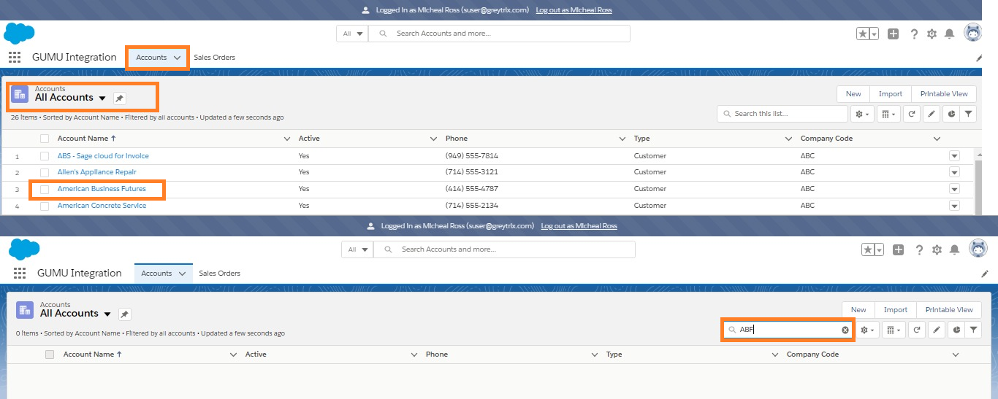998x399 pixels.
Task: Sort by Account Name header in ABF search view
Action: (92, 355)
